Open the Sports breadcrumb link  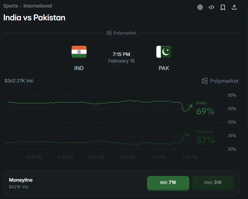click(10, 6)
